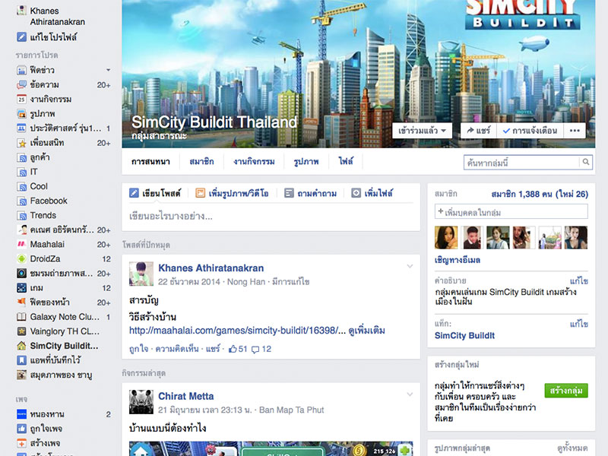Open the joined-group dropdown button
The image size is (608, 456).
point(422,131)
